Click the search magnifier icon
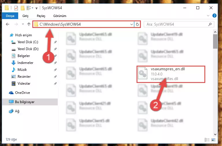This screenshot has width=222, height=146. point(210,24)
